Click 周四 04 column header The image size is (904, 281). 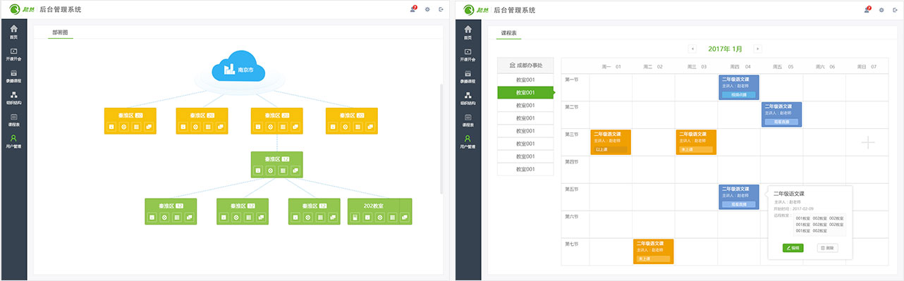pos(740,67)
